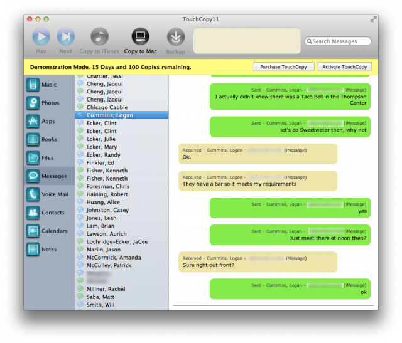Open the Contacts section in sidebar
402x343 pixels.
coord(49,213)
